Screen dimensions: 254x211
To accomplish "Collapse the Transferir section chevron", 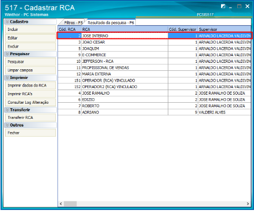I will [7, 110].
